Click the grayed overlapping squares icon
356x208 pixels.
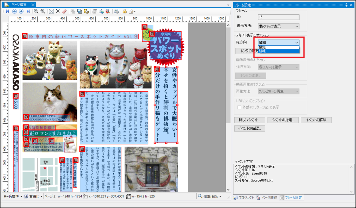[x=73, y=11]
